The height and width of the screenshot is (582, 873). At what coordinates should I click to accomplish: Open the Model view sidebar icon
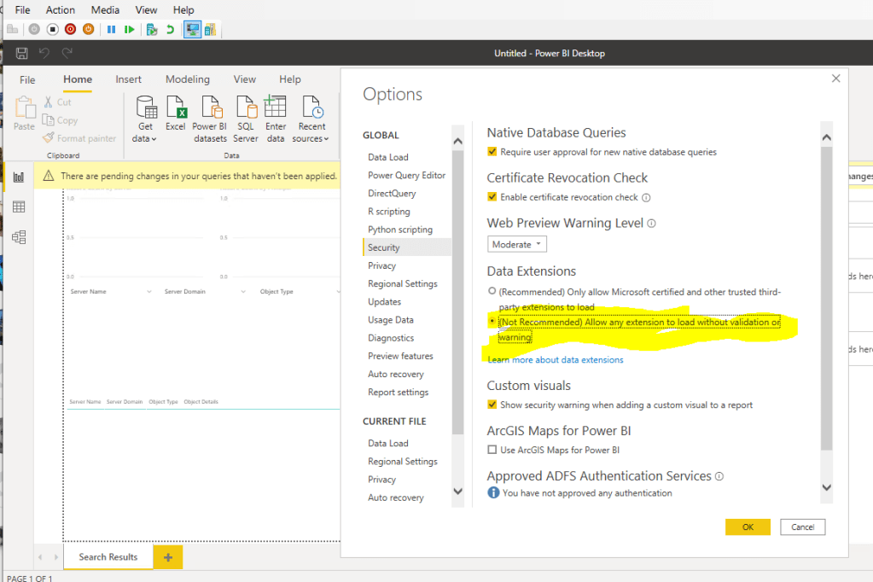[x=19, y=237]
